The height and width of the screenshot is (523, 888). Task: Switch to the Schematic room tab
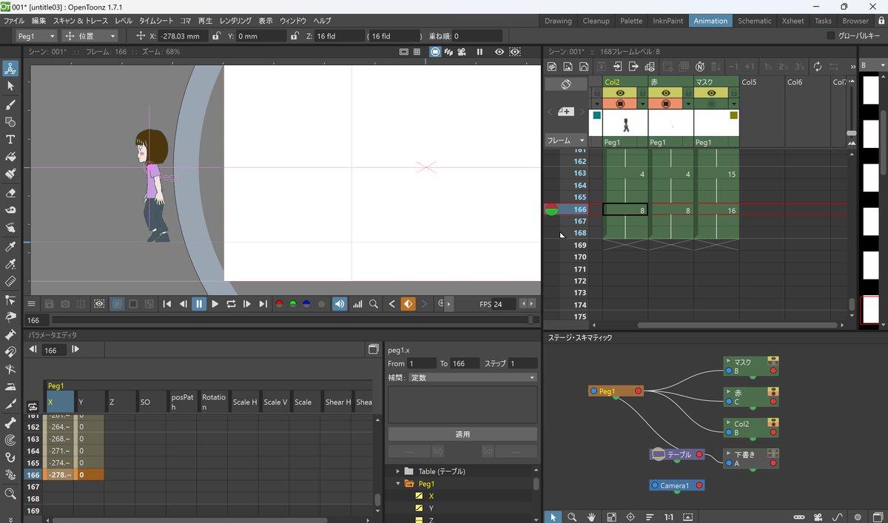(x=754, y=21)
